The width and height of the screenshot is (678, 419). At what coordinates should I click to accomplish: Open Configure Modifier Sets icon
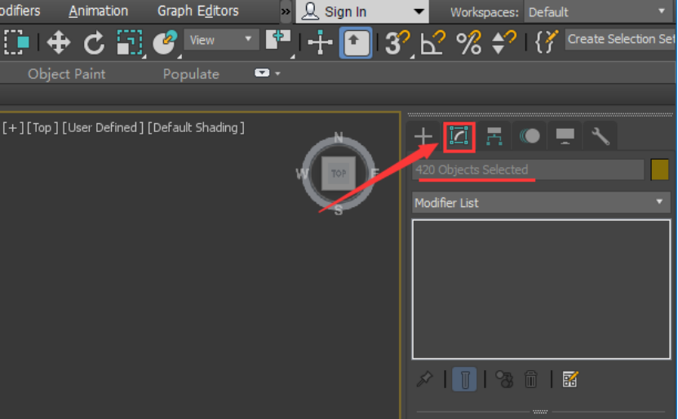(570, 379)
